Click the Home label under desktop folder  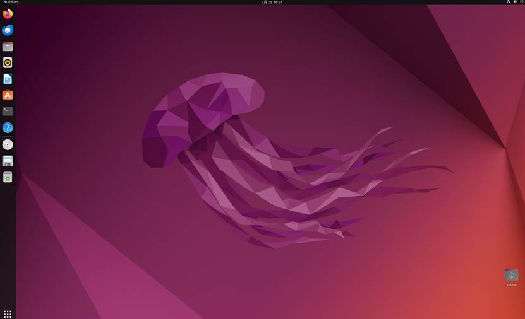(x=511, y=285)
